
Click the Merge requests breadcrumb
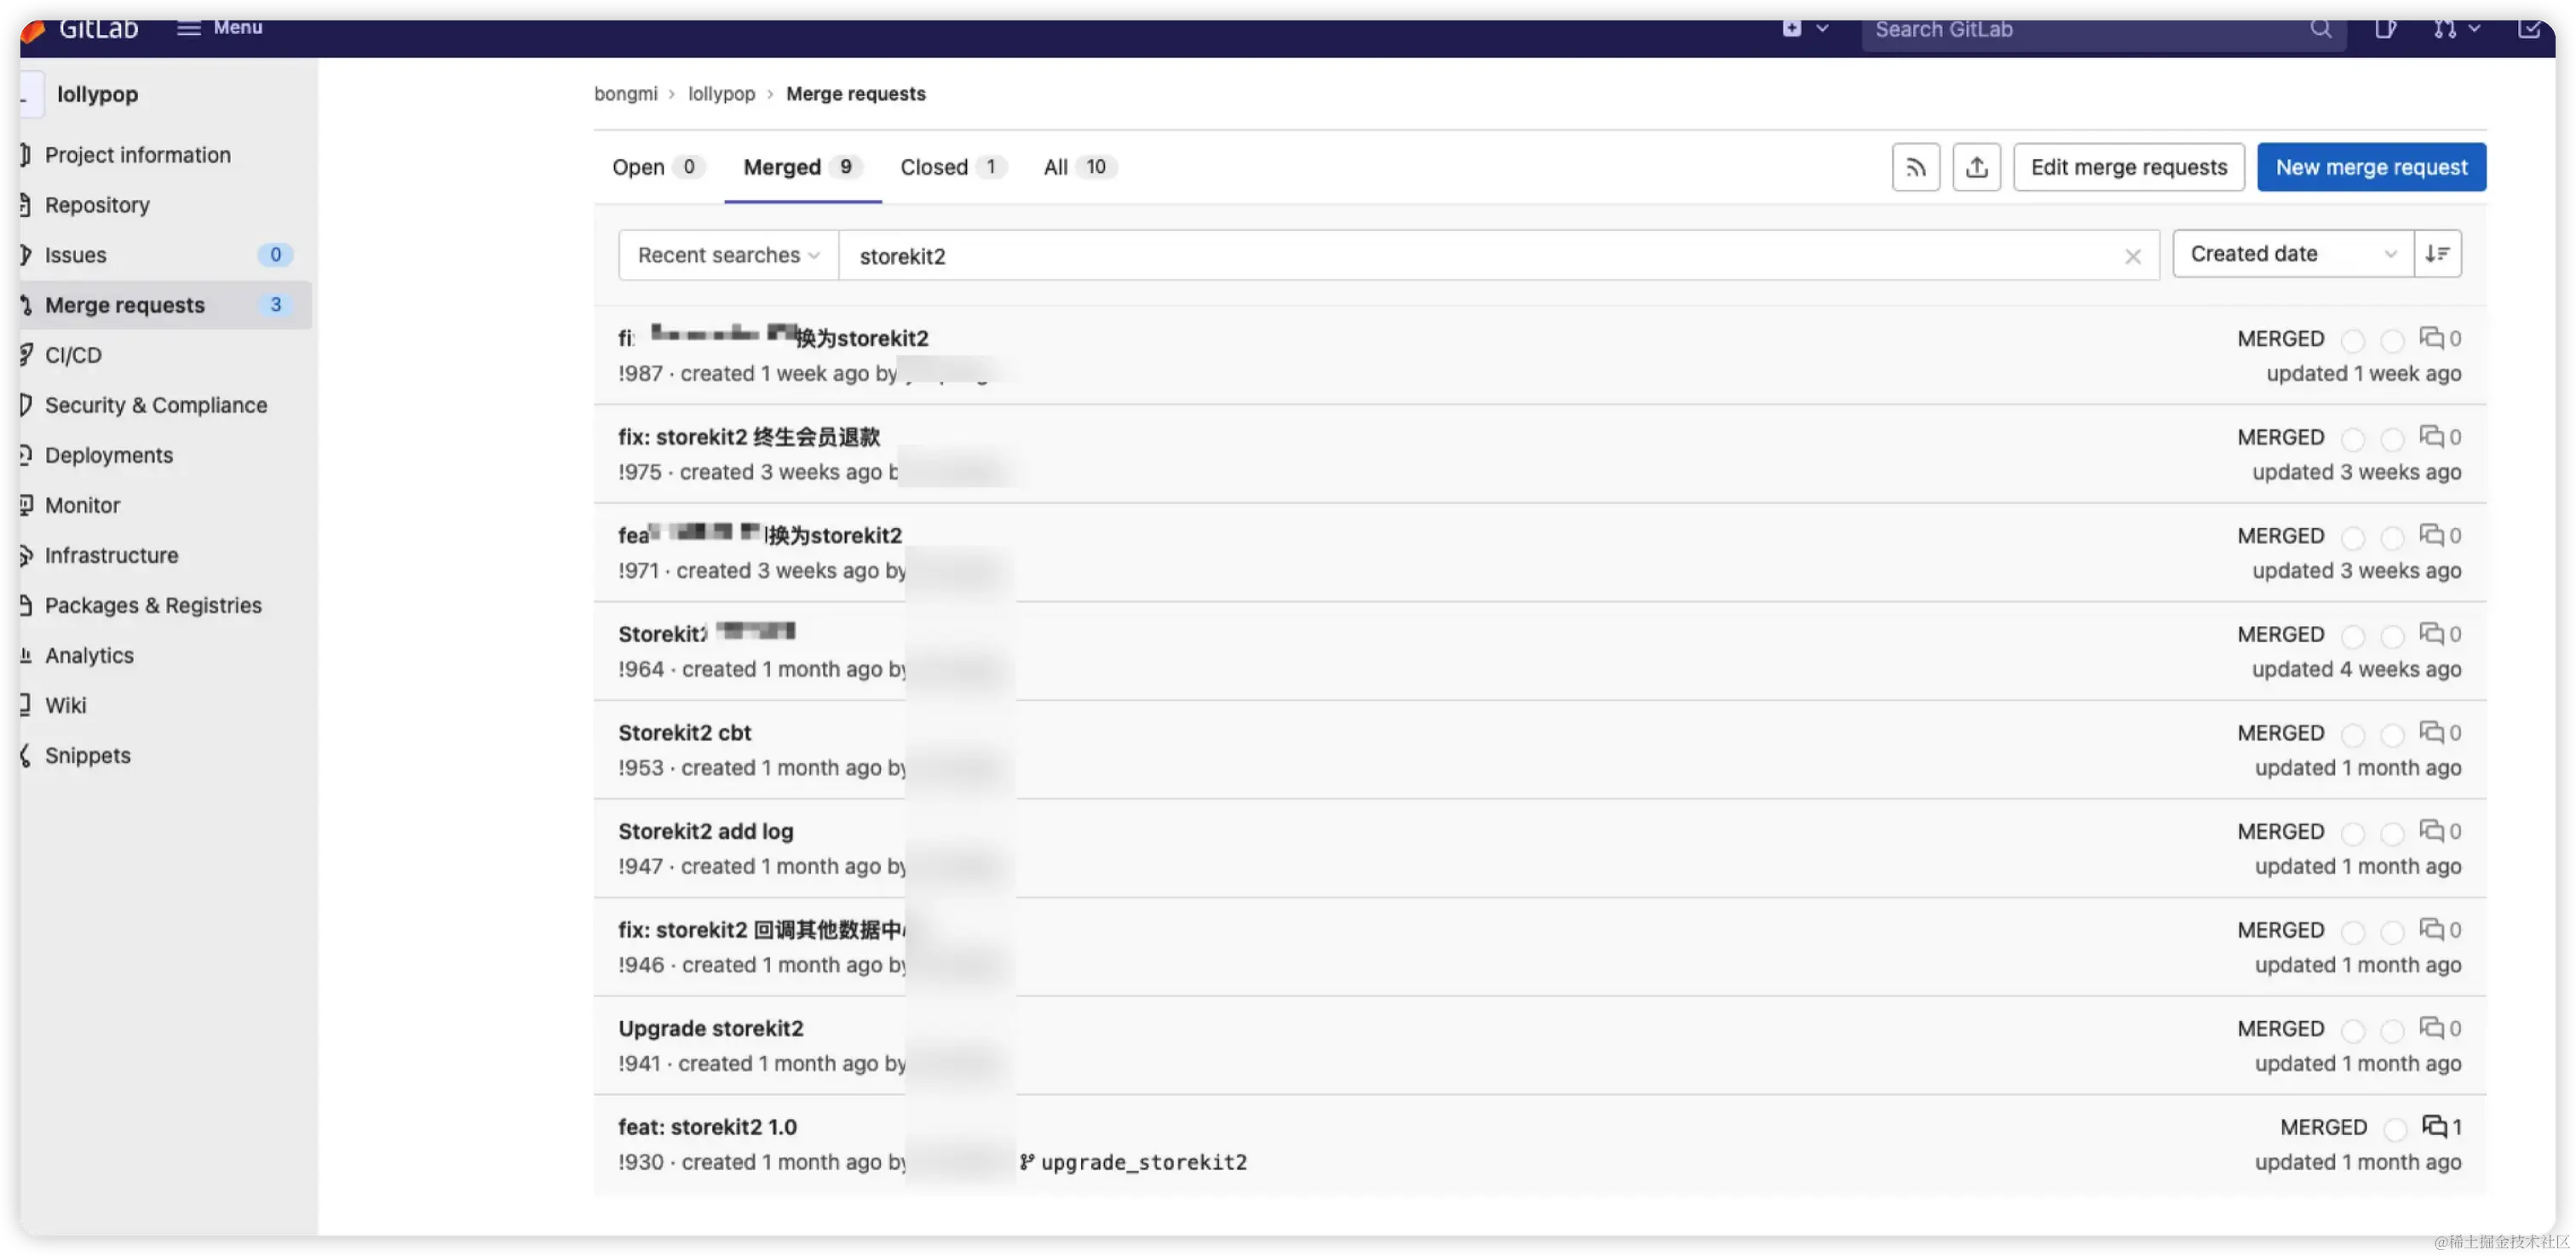856,94
